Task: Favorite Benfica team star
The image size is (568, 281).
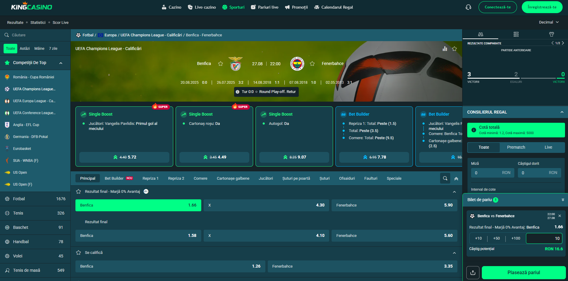Action: click(x=221, y=63)
